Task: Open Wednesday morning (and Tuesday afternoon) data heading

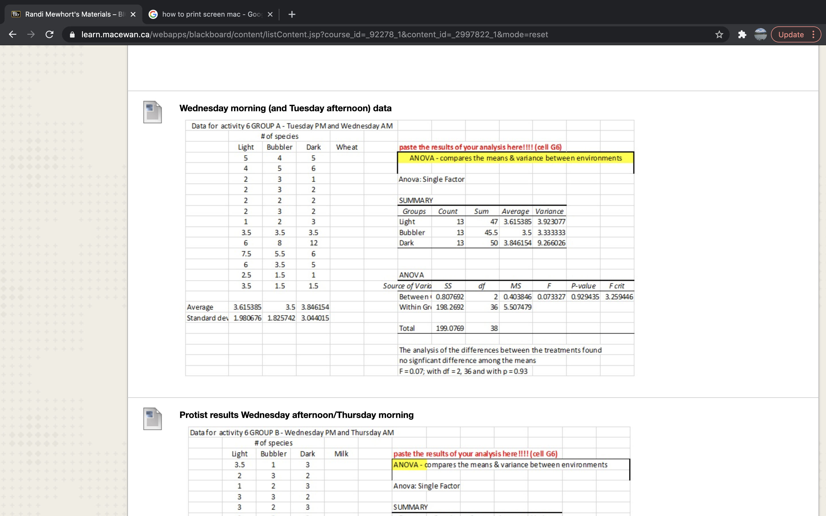Action: click(285, 108)
